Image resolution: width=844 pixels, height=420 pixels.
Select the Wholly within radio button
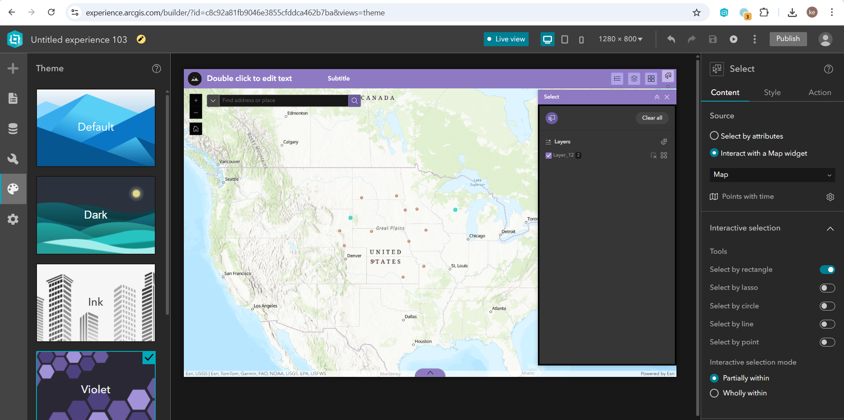pos(714,393)
